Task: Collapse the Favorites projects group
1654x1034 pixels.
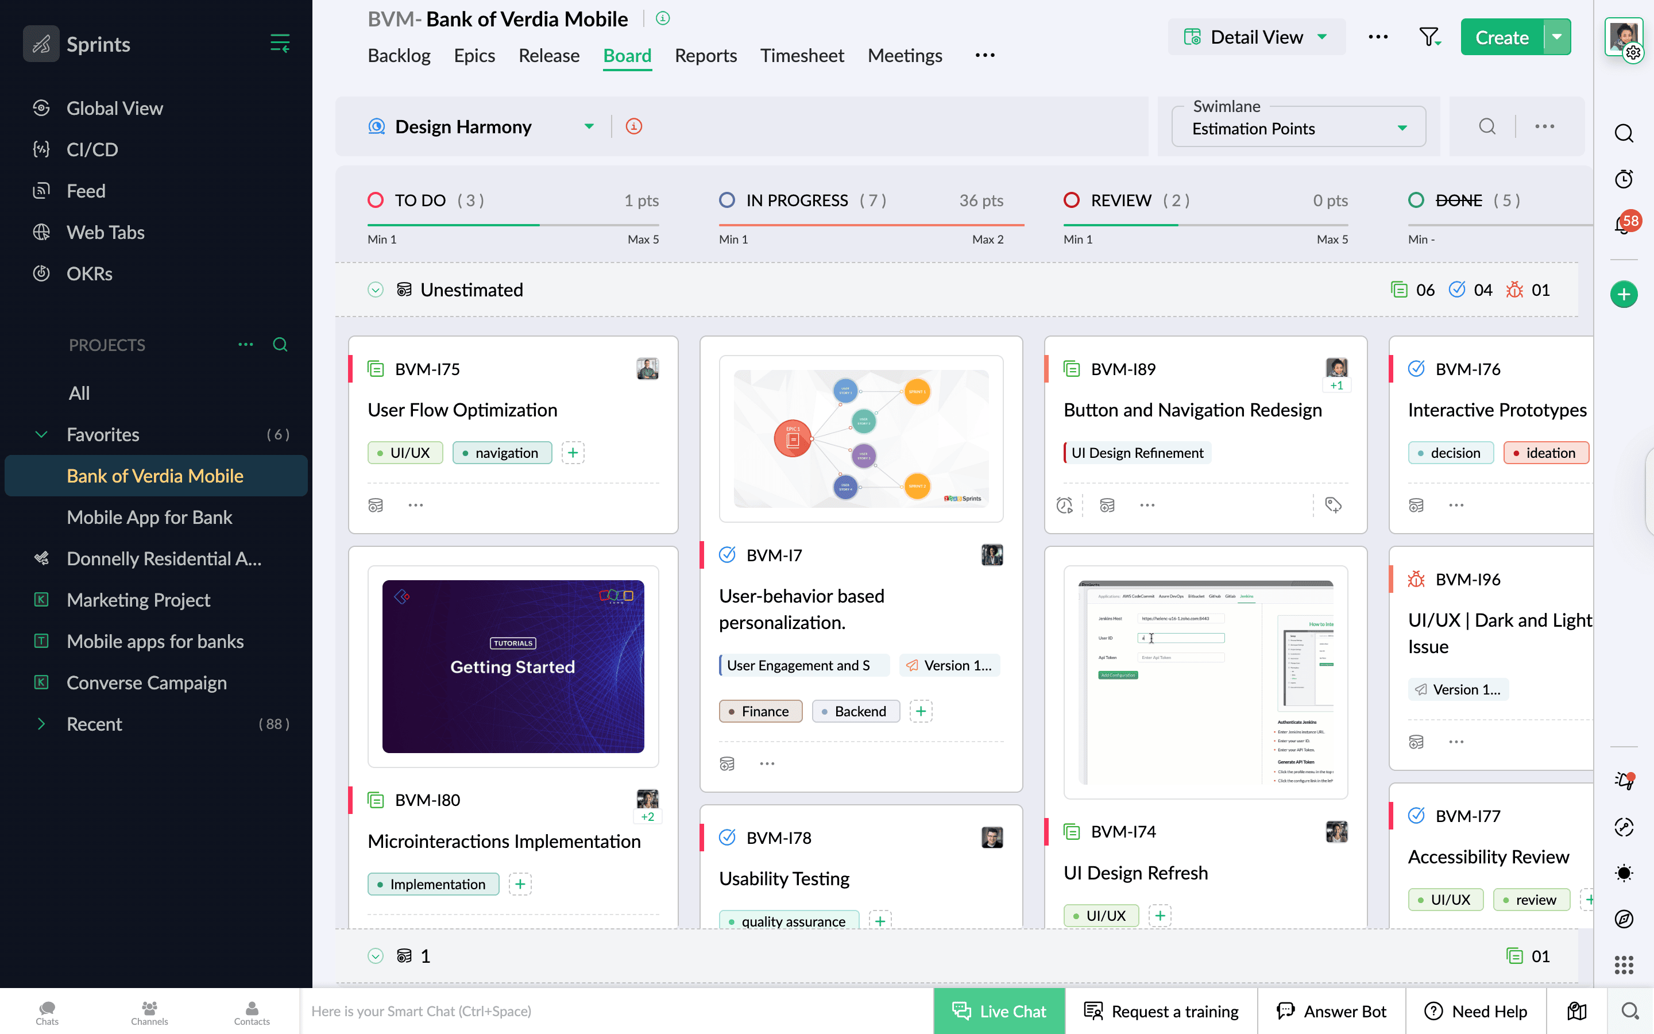Action: [x=41, y=434]
